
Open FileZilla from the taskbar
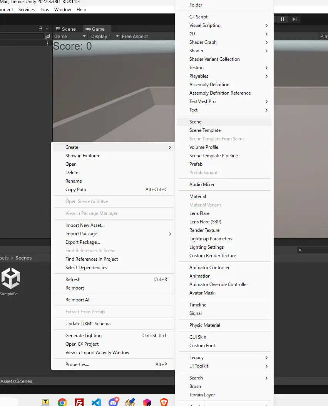tap(79, 402)
